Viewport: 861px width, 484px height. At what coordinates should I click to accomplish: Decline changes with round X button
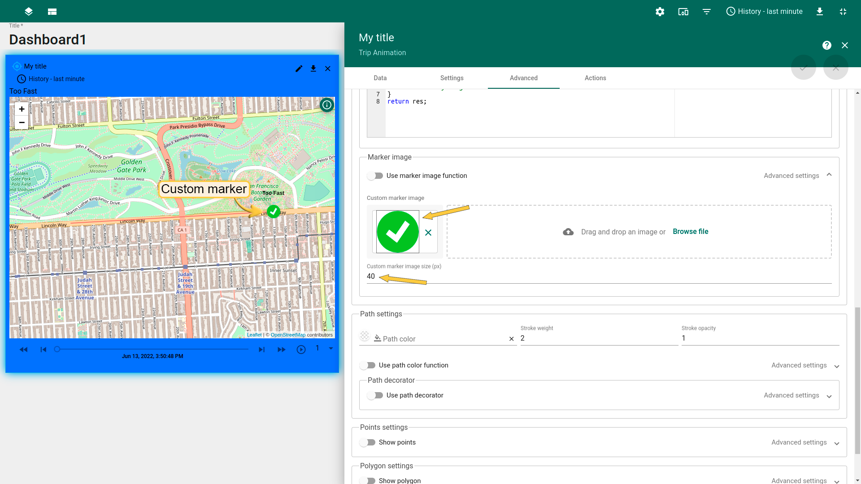coord(836,68)
